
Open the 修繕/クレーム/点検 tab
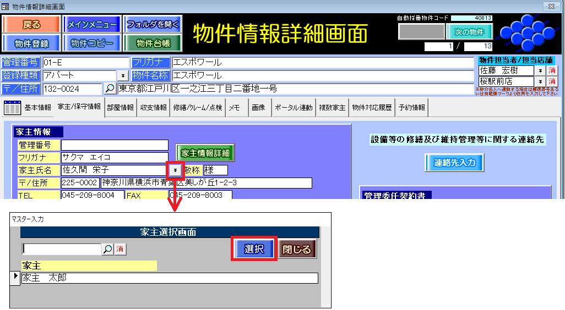pyautogui.click(x=198, y=108)
